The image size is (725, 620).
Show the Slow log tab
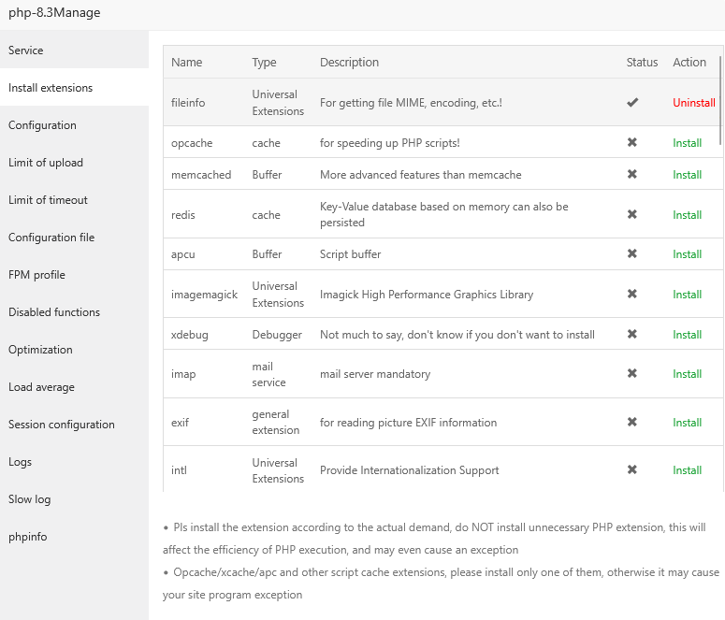click(30, 499)
